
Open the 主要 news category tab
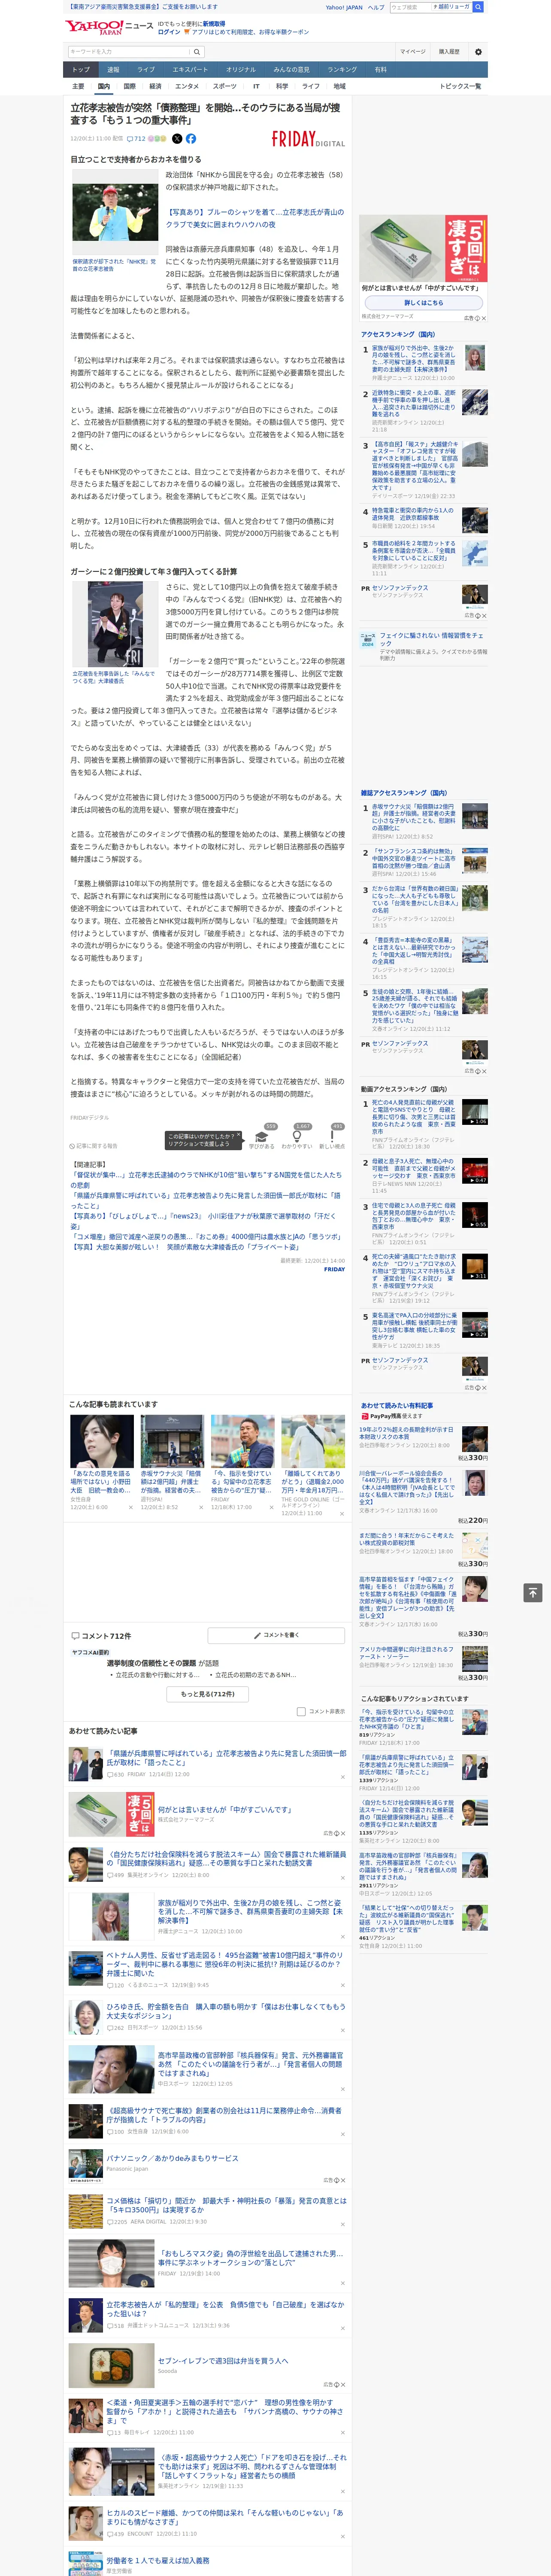(x=78, y=86)
